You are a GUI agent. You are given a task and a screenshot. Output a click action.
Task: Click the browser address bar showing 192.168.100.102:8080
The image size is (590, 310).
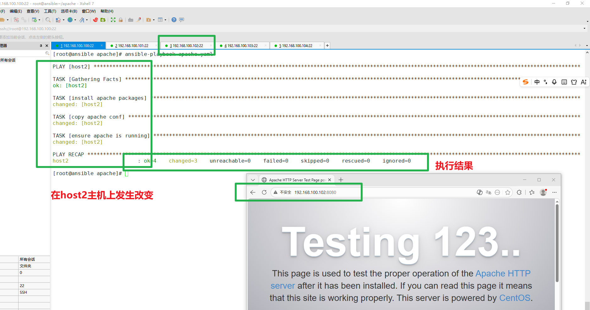point(315,192)
